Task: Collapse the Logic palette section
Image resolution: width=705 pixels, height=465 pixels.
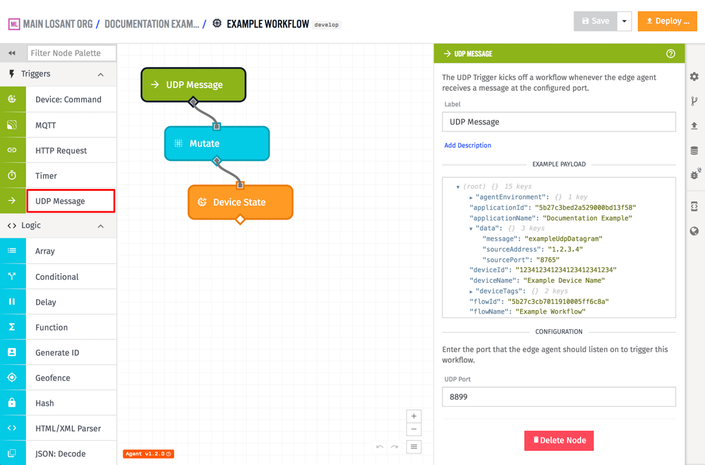Action: (x=100, y=226)
